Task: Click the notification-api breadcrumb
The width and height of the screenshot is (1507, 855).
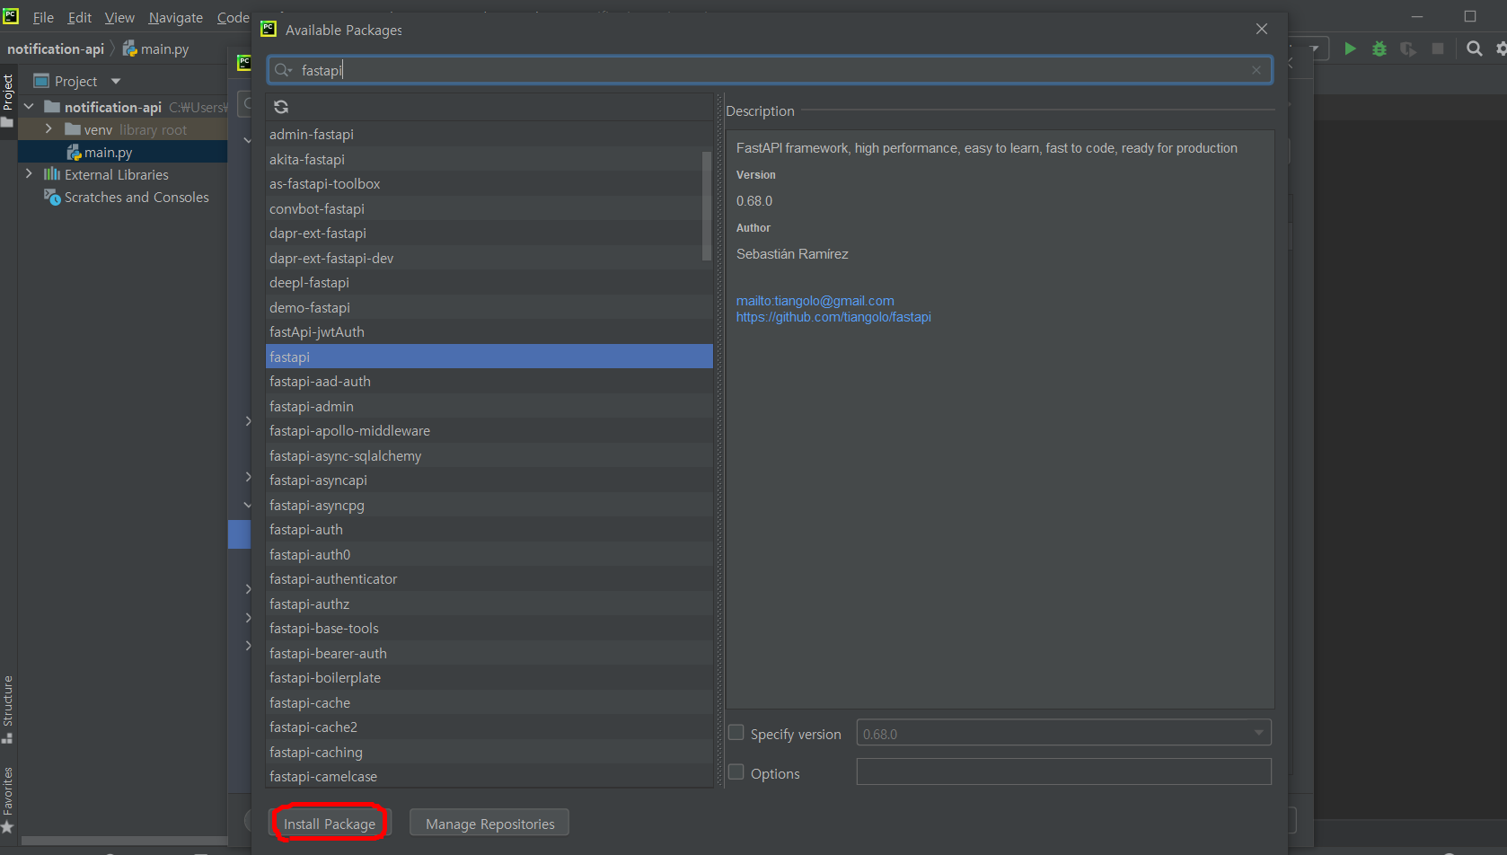Action: point(56,48)
